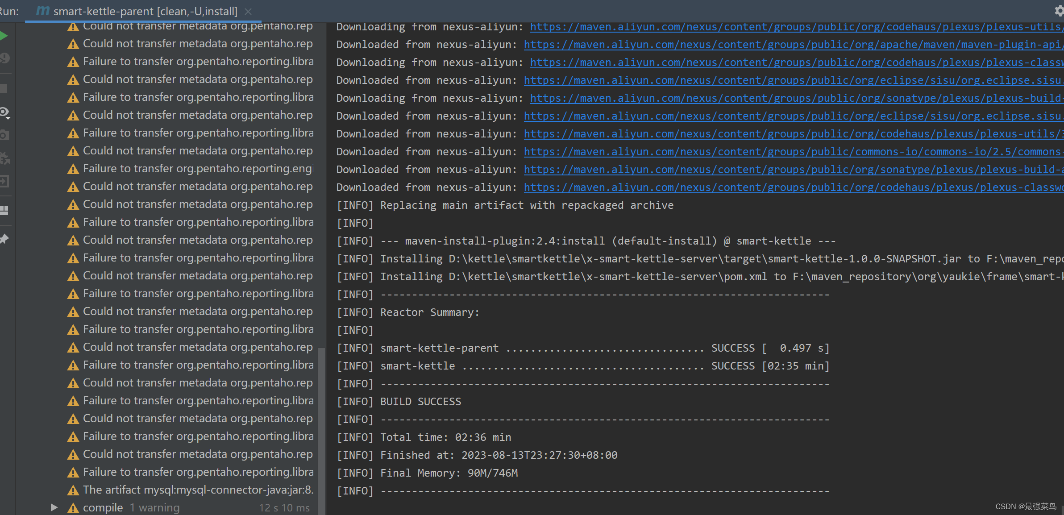This screenshot has width=1064, height=515.
Task: Select the mysql-connector-java artifact warning
Action: click(198, 490)
